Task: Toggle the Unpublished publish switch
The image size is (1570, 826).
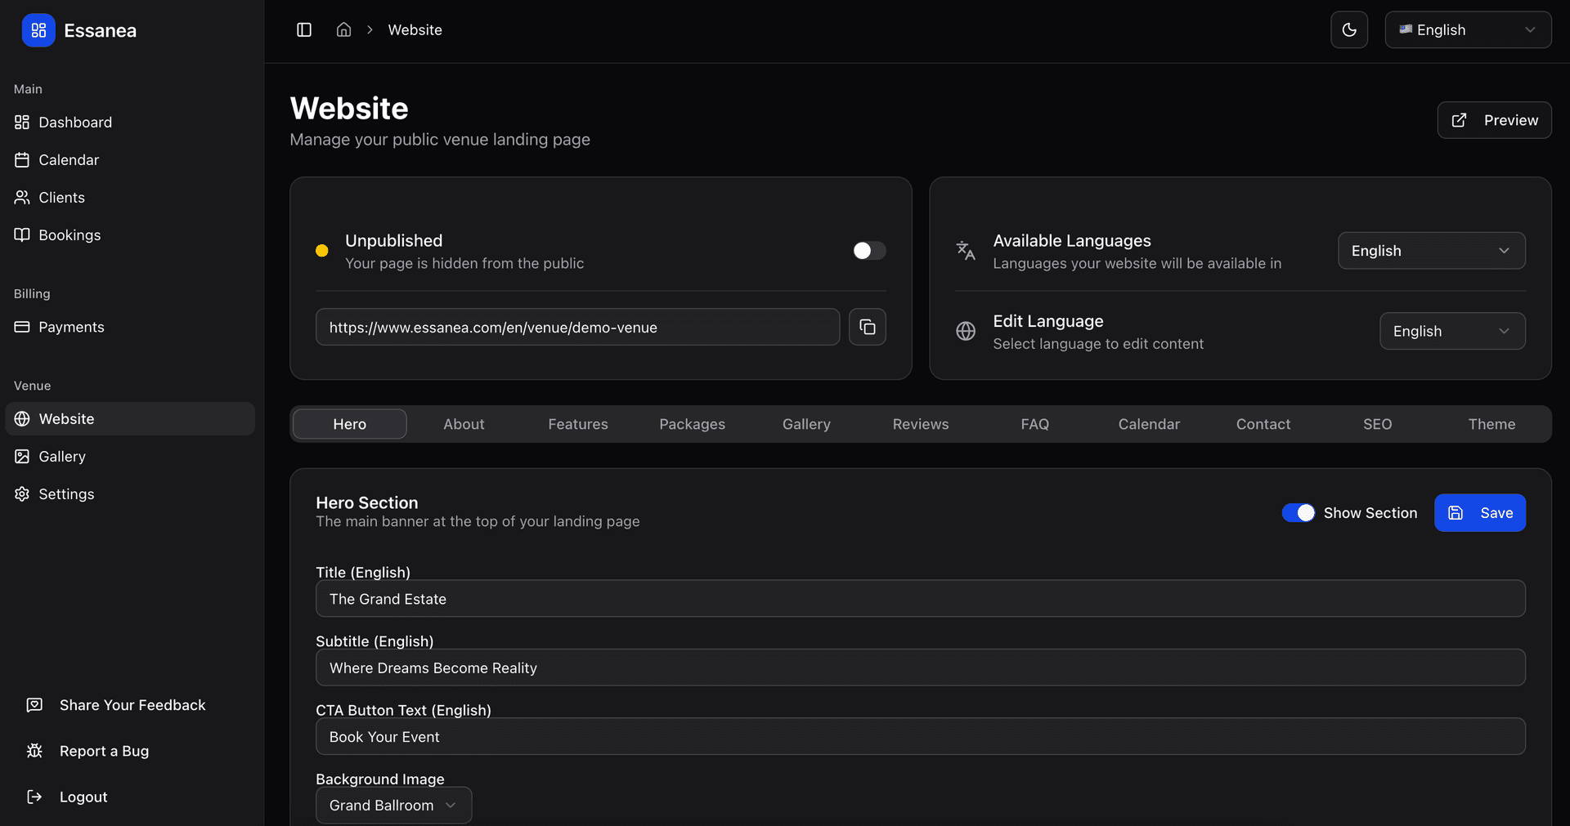Action: [868, 251]
